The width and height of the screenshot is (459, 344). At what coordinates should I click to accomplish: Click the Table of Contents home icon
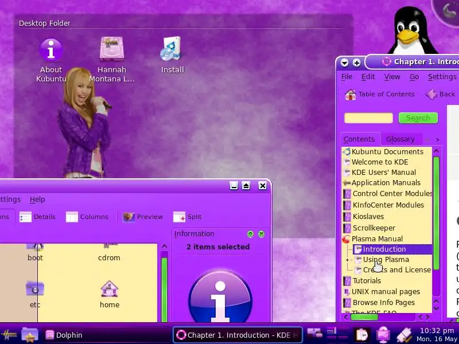click(350, 94)
